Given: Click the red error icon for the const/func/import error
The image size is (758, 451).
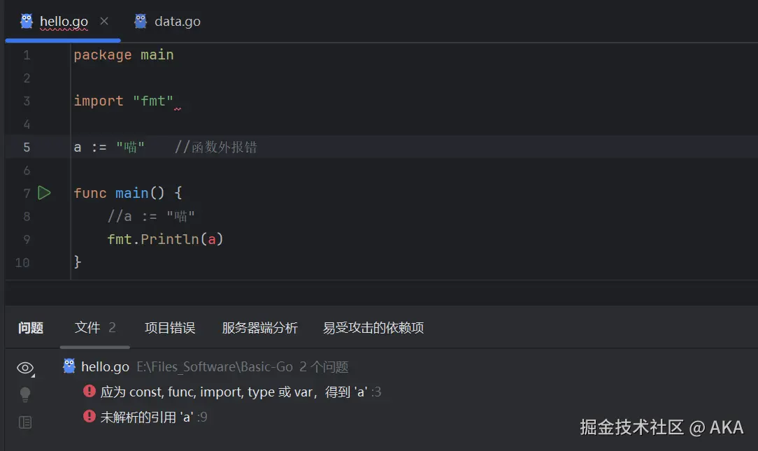Looking at the screenshot, I should click(x=90, y=392).
